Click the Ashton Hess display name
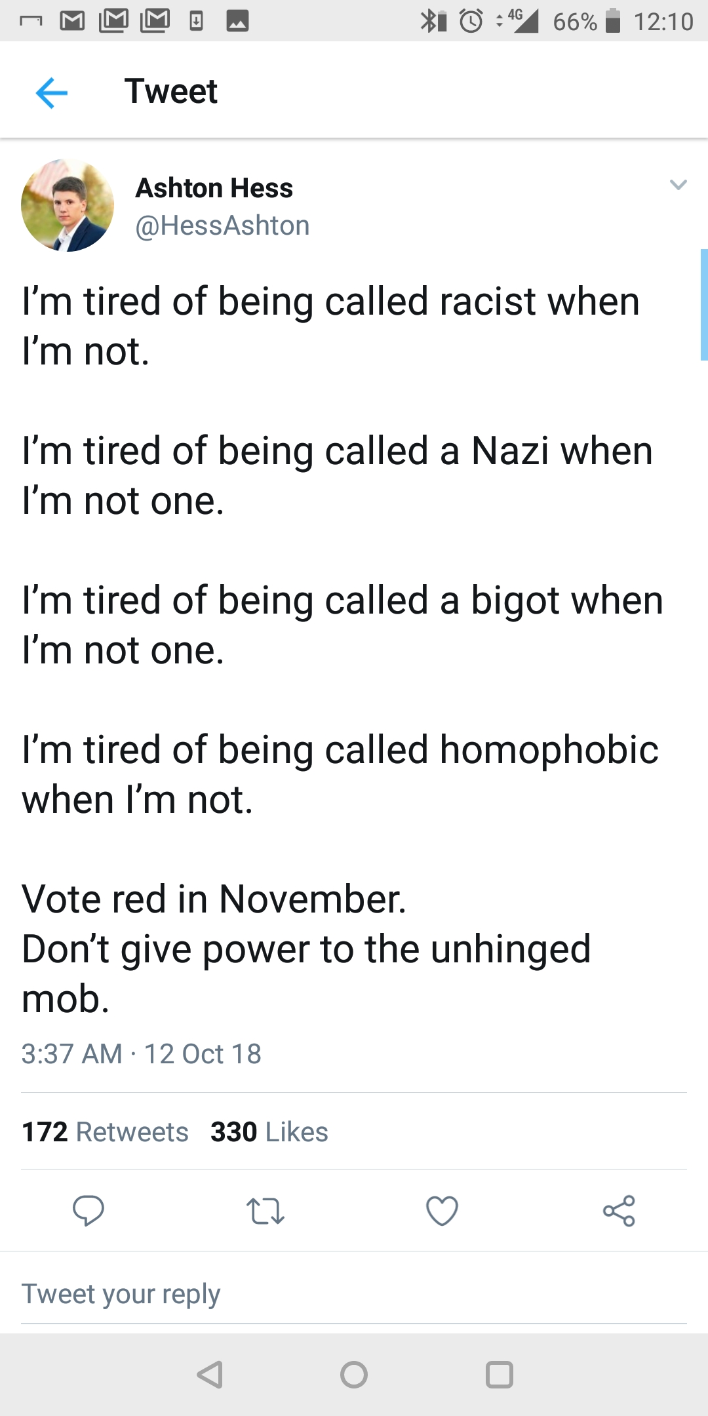The image size is (708, 1416). coord(214,188)
